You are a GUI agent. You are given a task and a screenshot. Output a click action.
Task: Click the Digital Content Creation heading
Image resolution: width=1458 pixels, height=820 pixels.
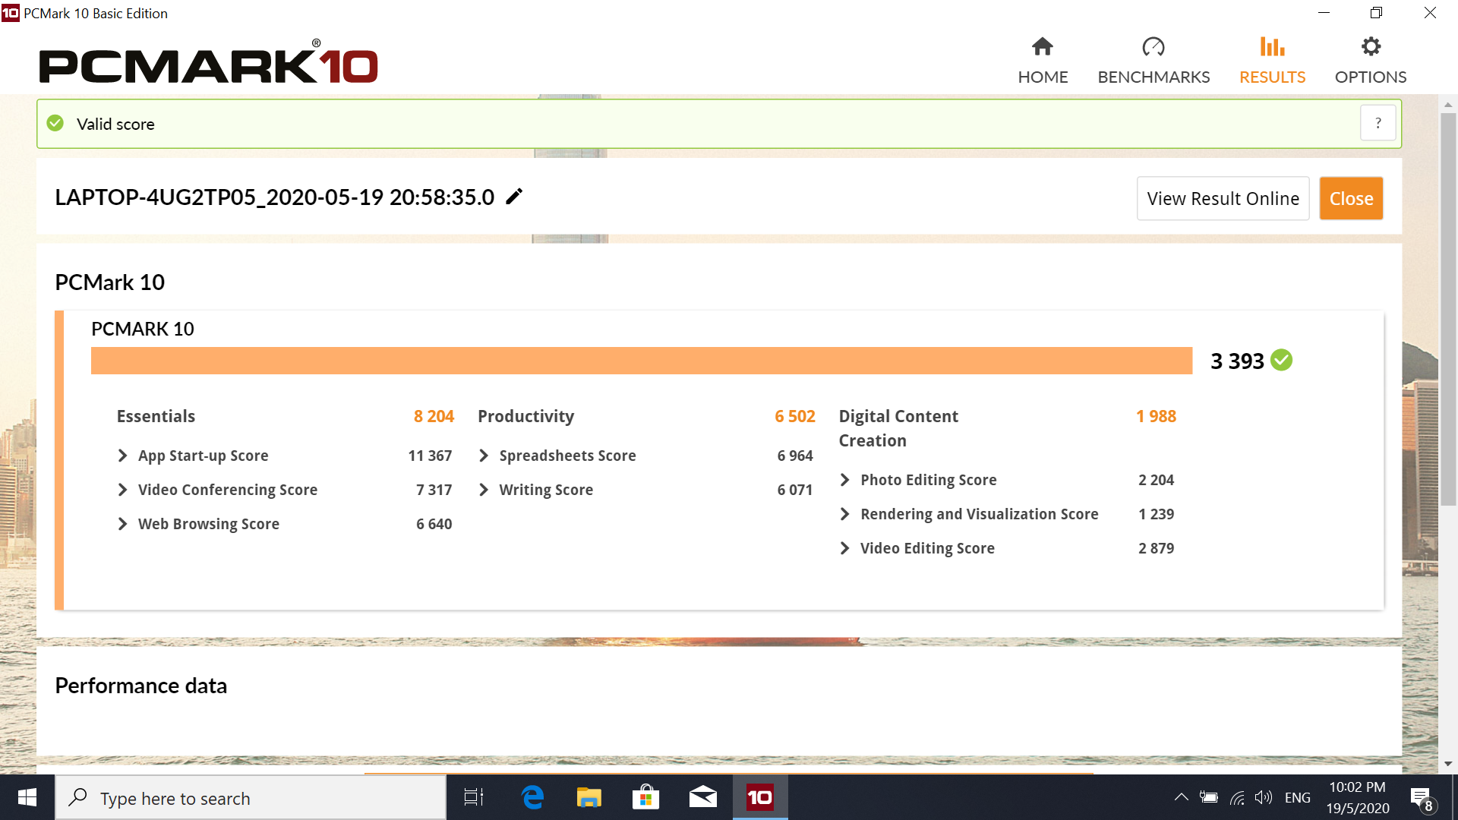coord(898,428)
